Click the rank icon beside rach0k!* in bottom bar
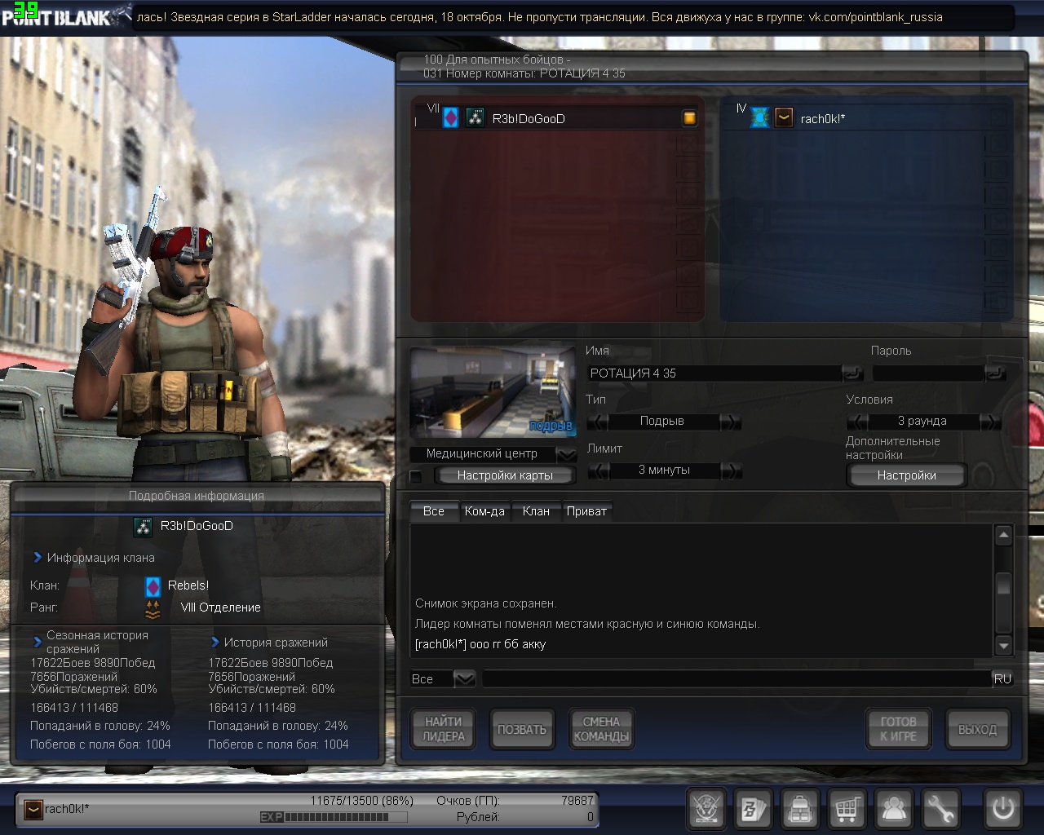Viewport: 1044px width, 835px height. point(33,809)
